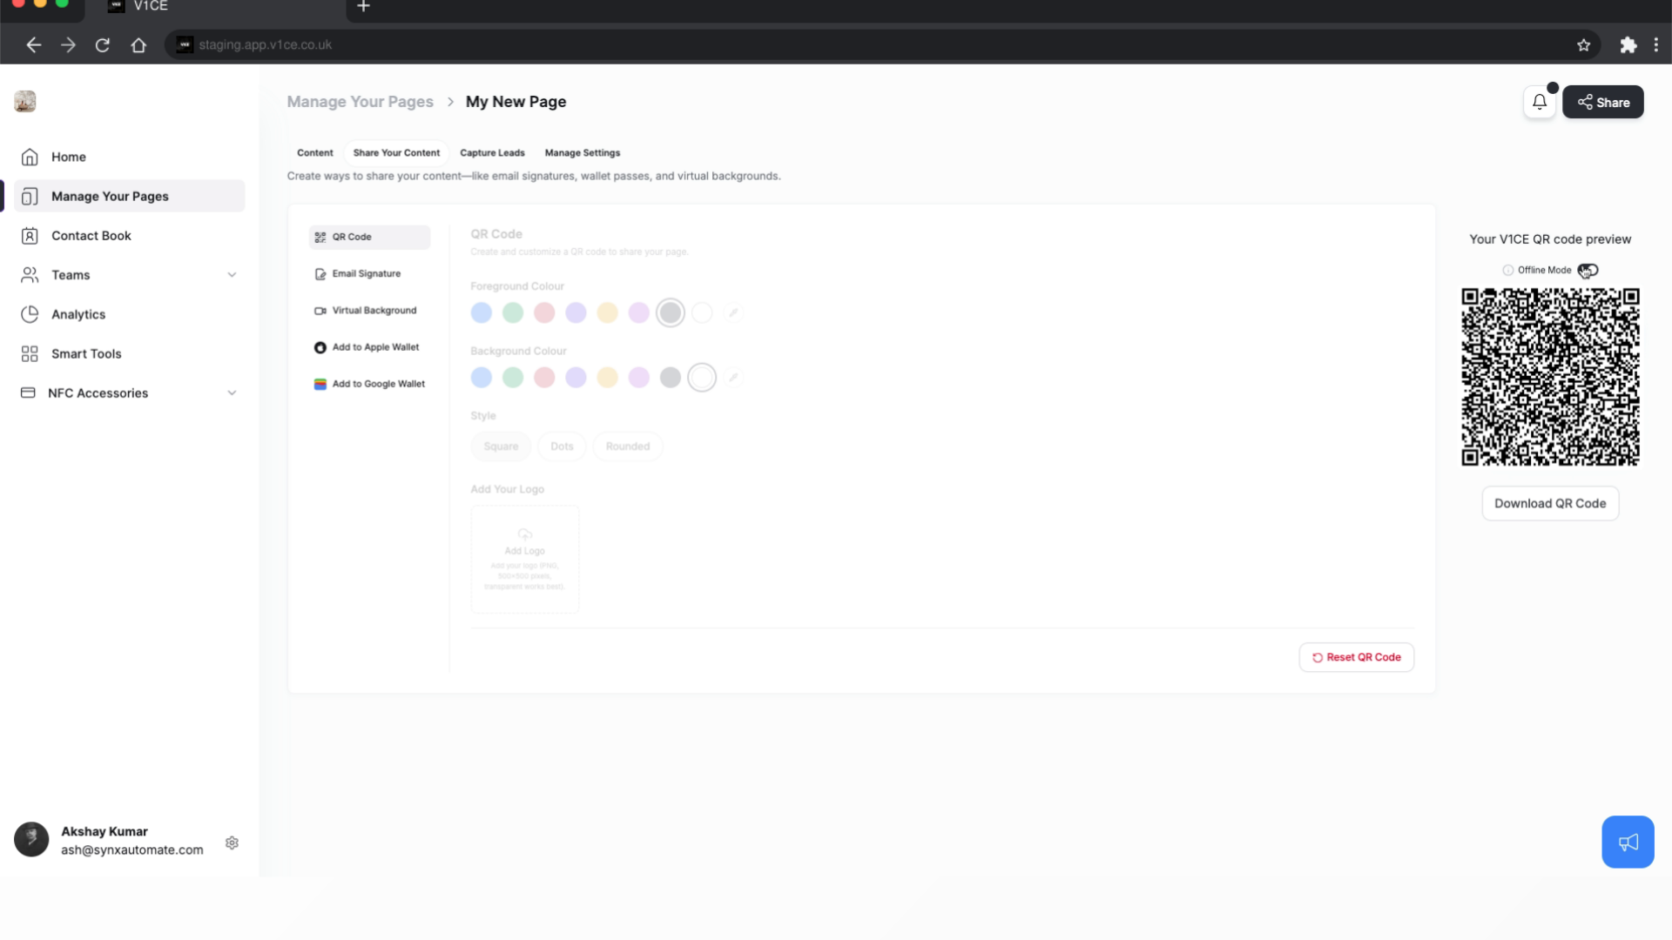Click the workspace logo avatar in sidebar
1672x940 pixels.
(x=25, y=101)
